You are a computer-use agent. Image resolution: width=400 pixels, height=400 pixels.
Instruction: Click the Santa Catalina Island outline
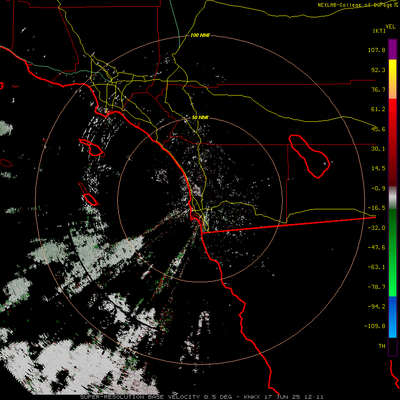[91, 147]
